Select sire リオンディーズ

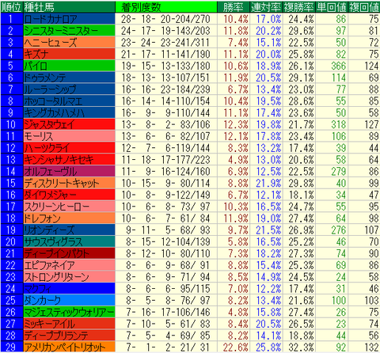[x=69, y=230]
